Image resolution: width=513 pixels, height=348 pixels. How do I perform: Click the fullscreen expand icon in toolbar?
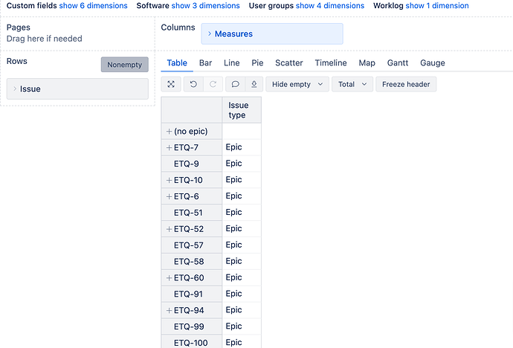pos(171,84)
